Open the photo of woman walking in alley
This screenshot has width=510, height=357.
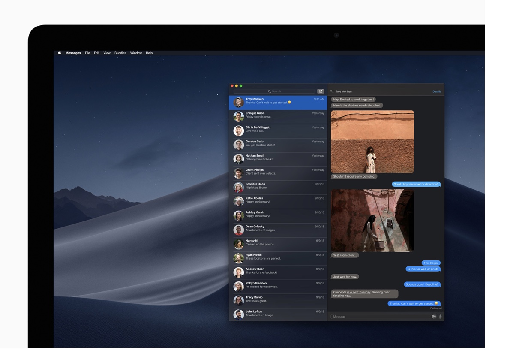point(372,221)
